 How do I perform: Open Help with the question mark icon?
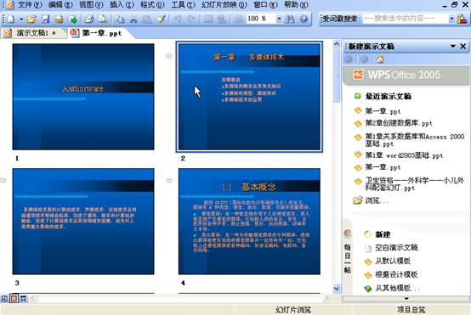pos(304,20)
